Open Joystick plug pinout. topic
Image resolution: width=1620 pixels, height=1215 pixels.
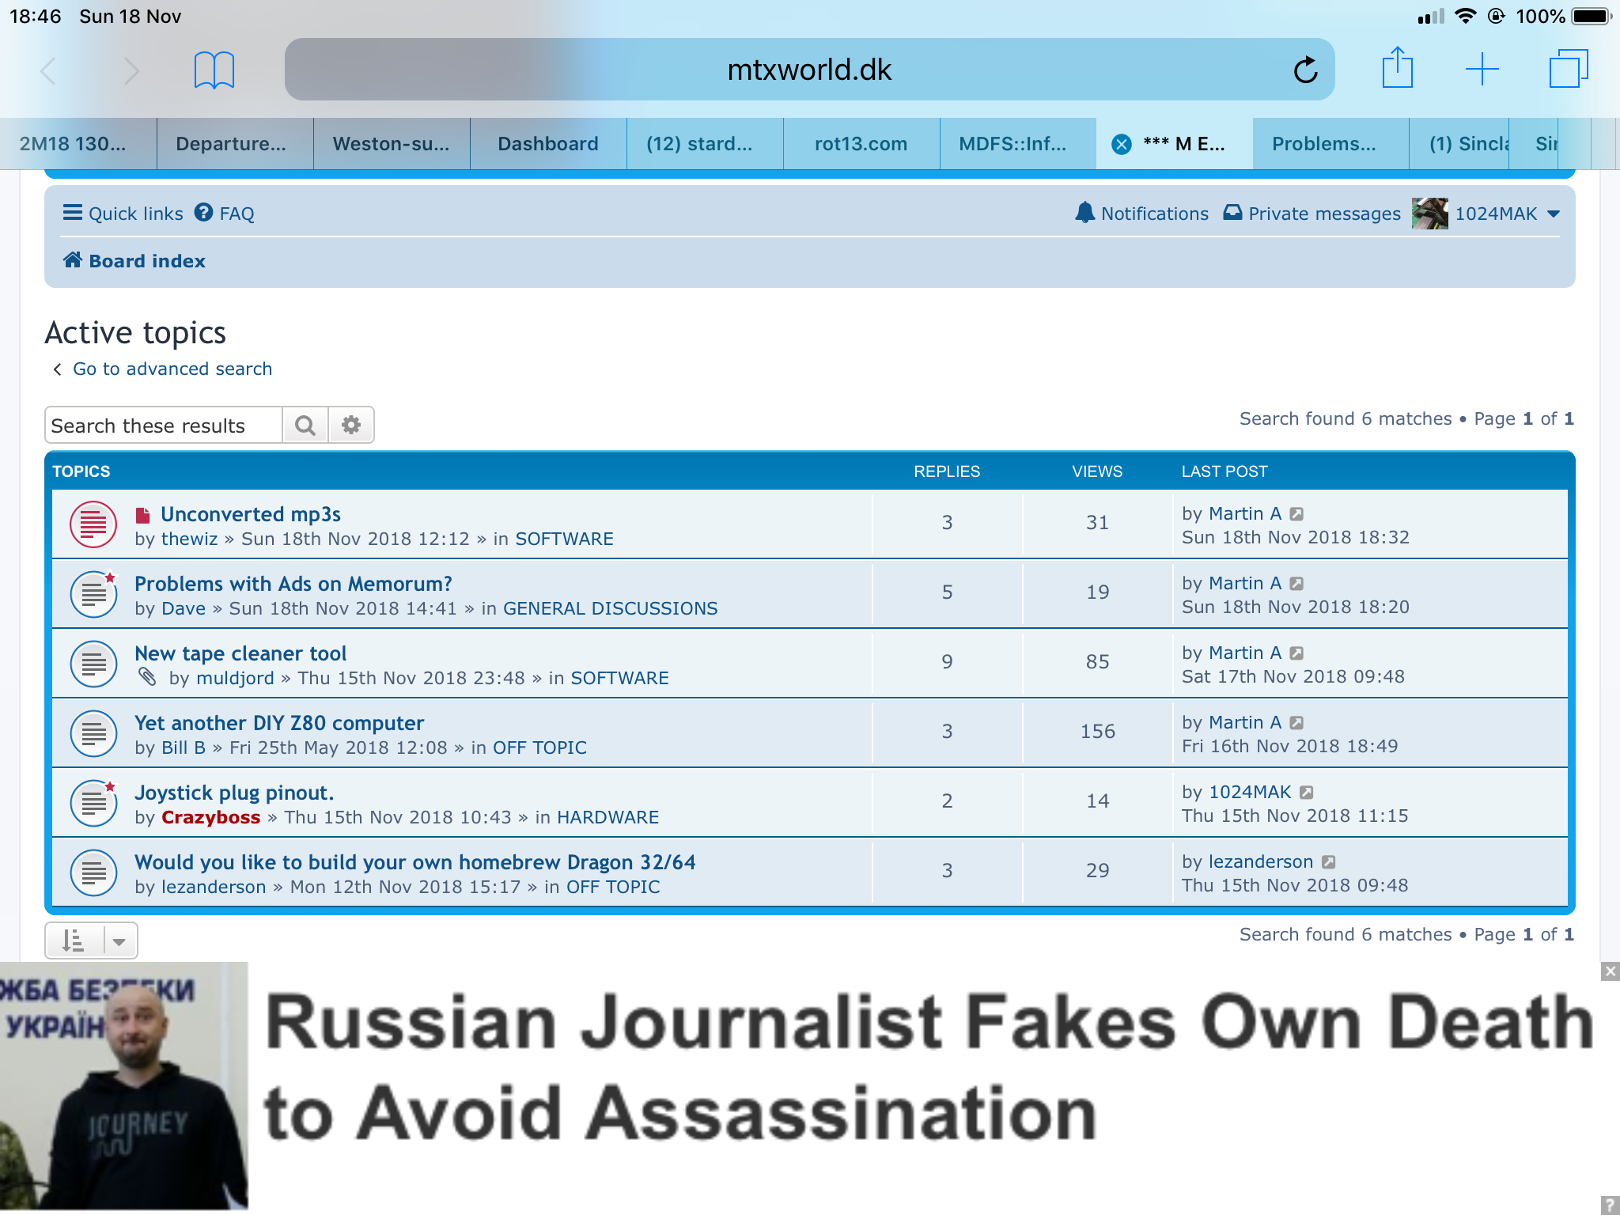[234, 793]
